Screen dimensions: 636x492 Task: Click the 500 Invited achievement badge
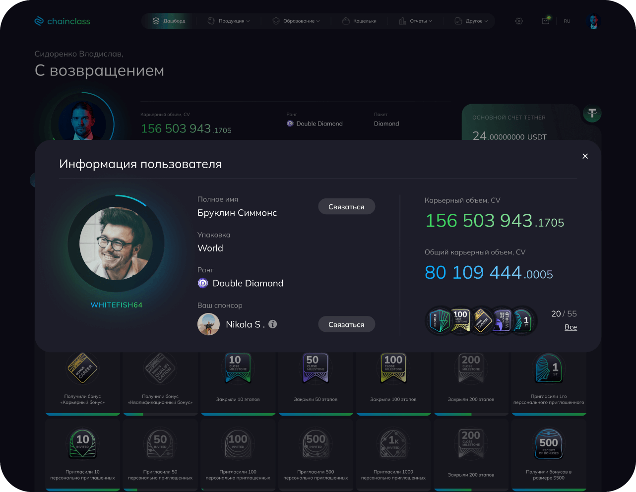(316, 443)
